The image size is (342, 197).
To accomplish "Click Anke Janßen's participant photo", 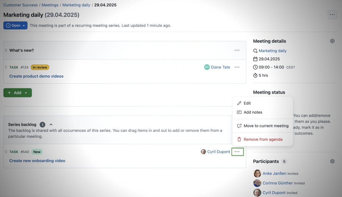I will (x=257, y=173).
